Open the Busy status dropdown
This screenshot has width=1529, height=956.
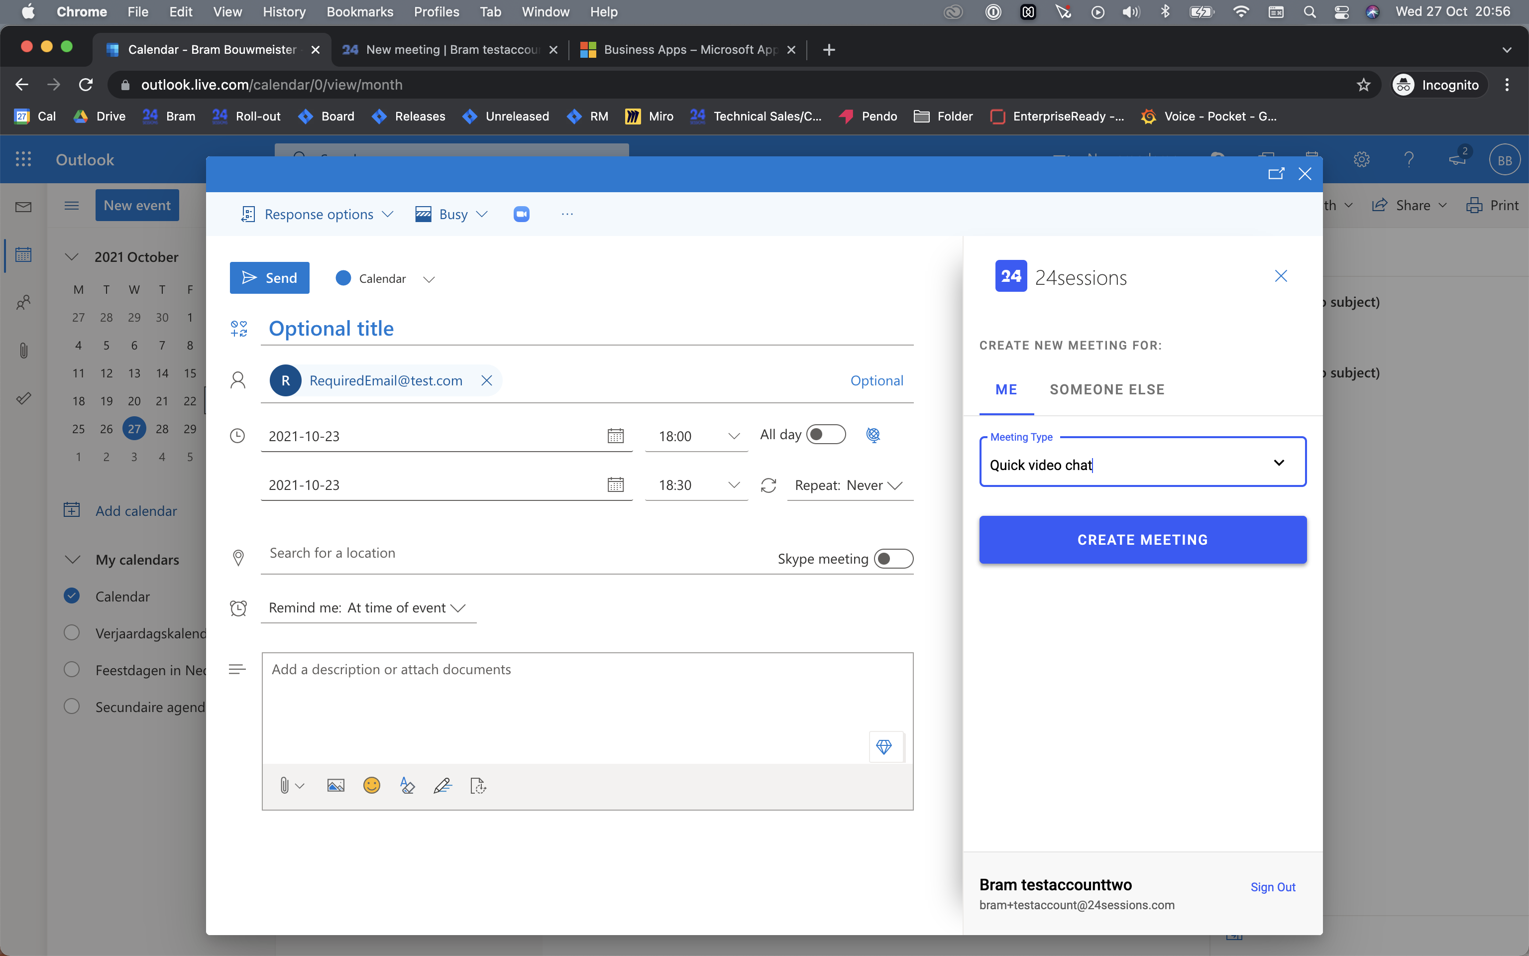pos(452,214)
